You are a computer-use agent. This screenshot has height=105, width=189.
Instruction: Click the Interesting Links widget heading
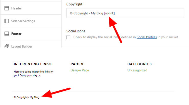pyautogui.click(x=33, y=64)
